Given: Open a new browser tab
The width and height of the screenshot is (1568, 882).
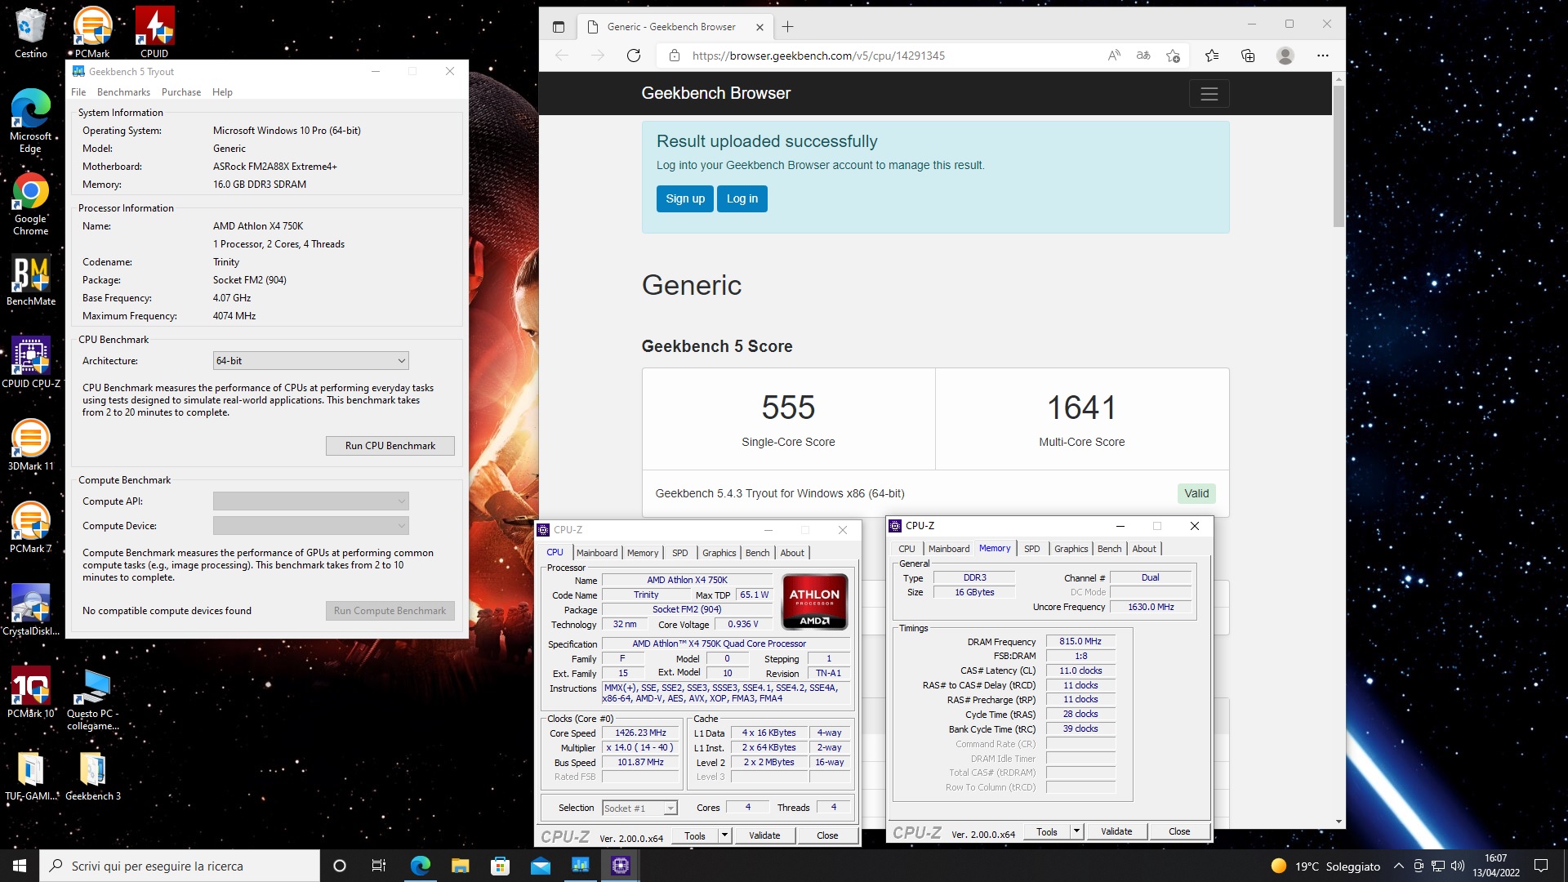Looking at the screenshot, I should click(787, 27).
